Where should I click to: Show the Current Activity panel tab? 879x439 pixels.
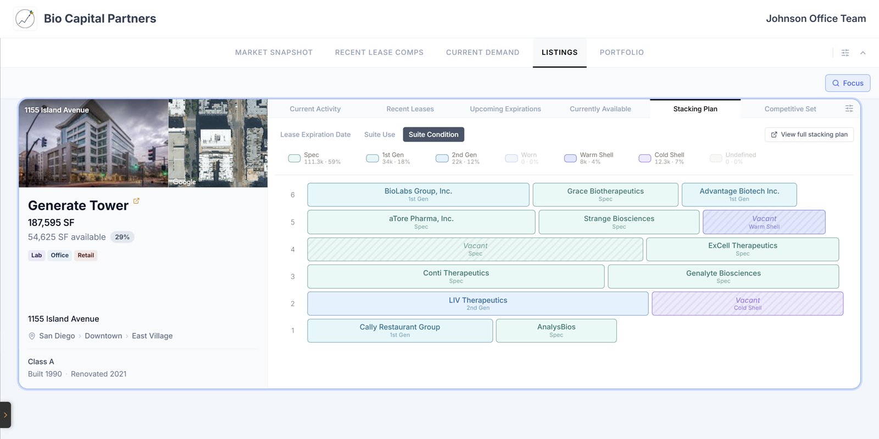point(315,109)
